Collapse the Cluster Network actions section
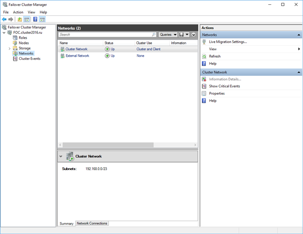This screenshot has height=234, width=303. click(x=299, y=72)
